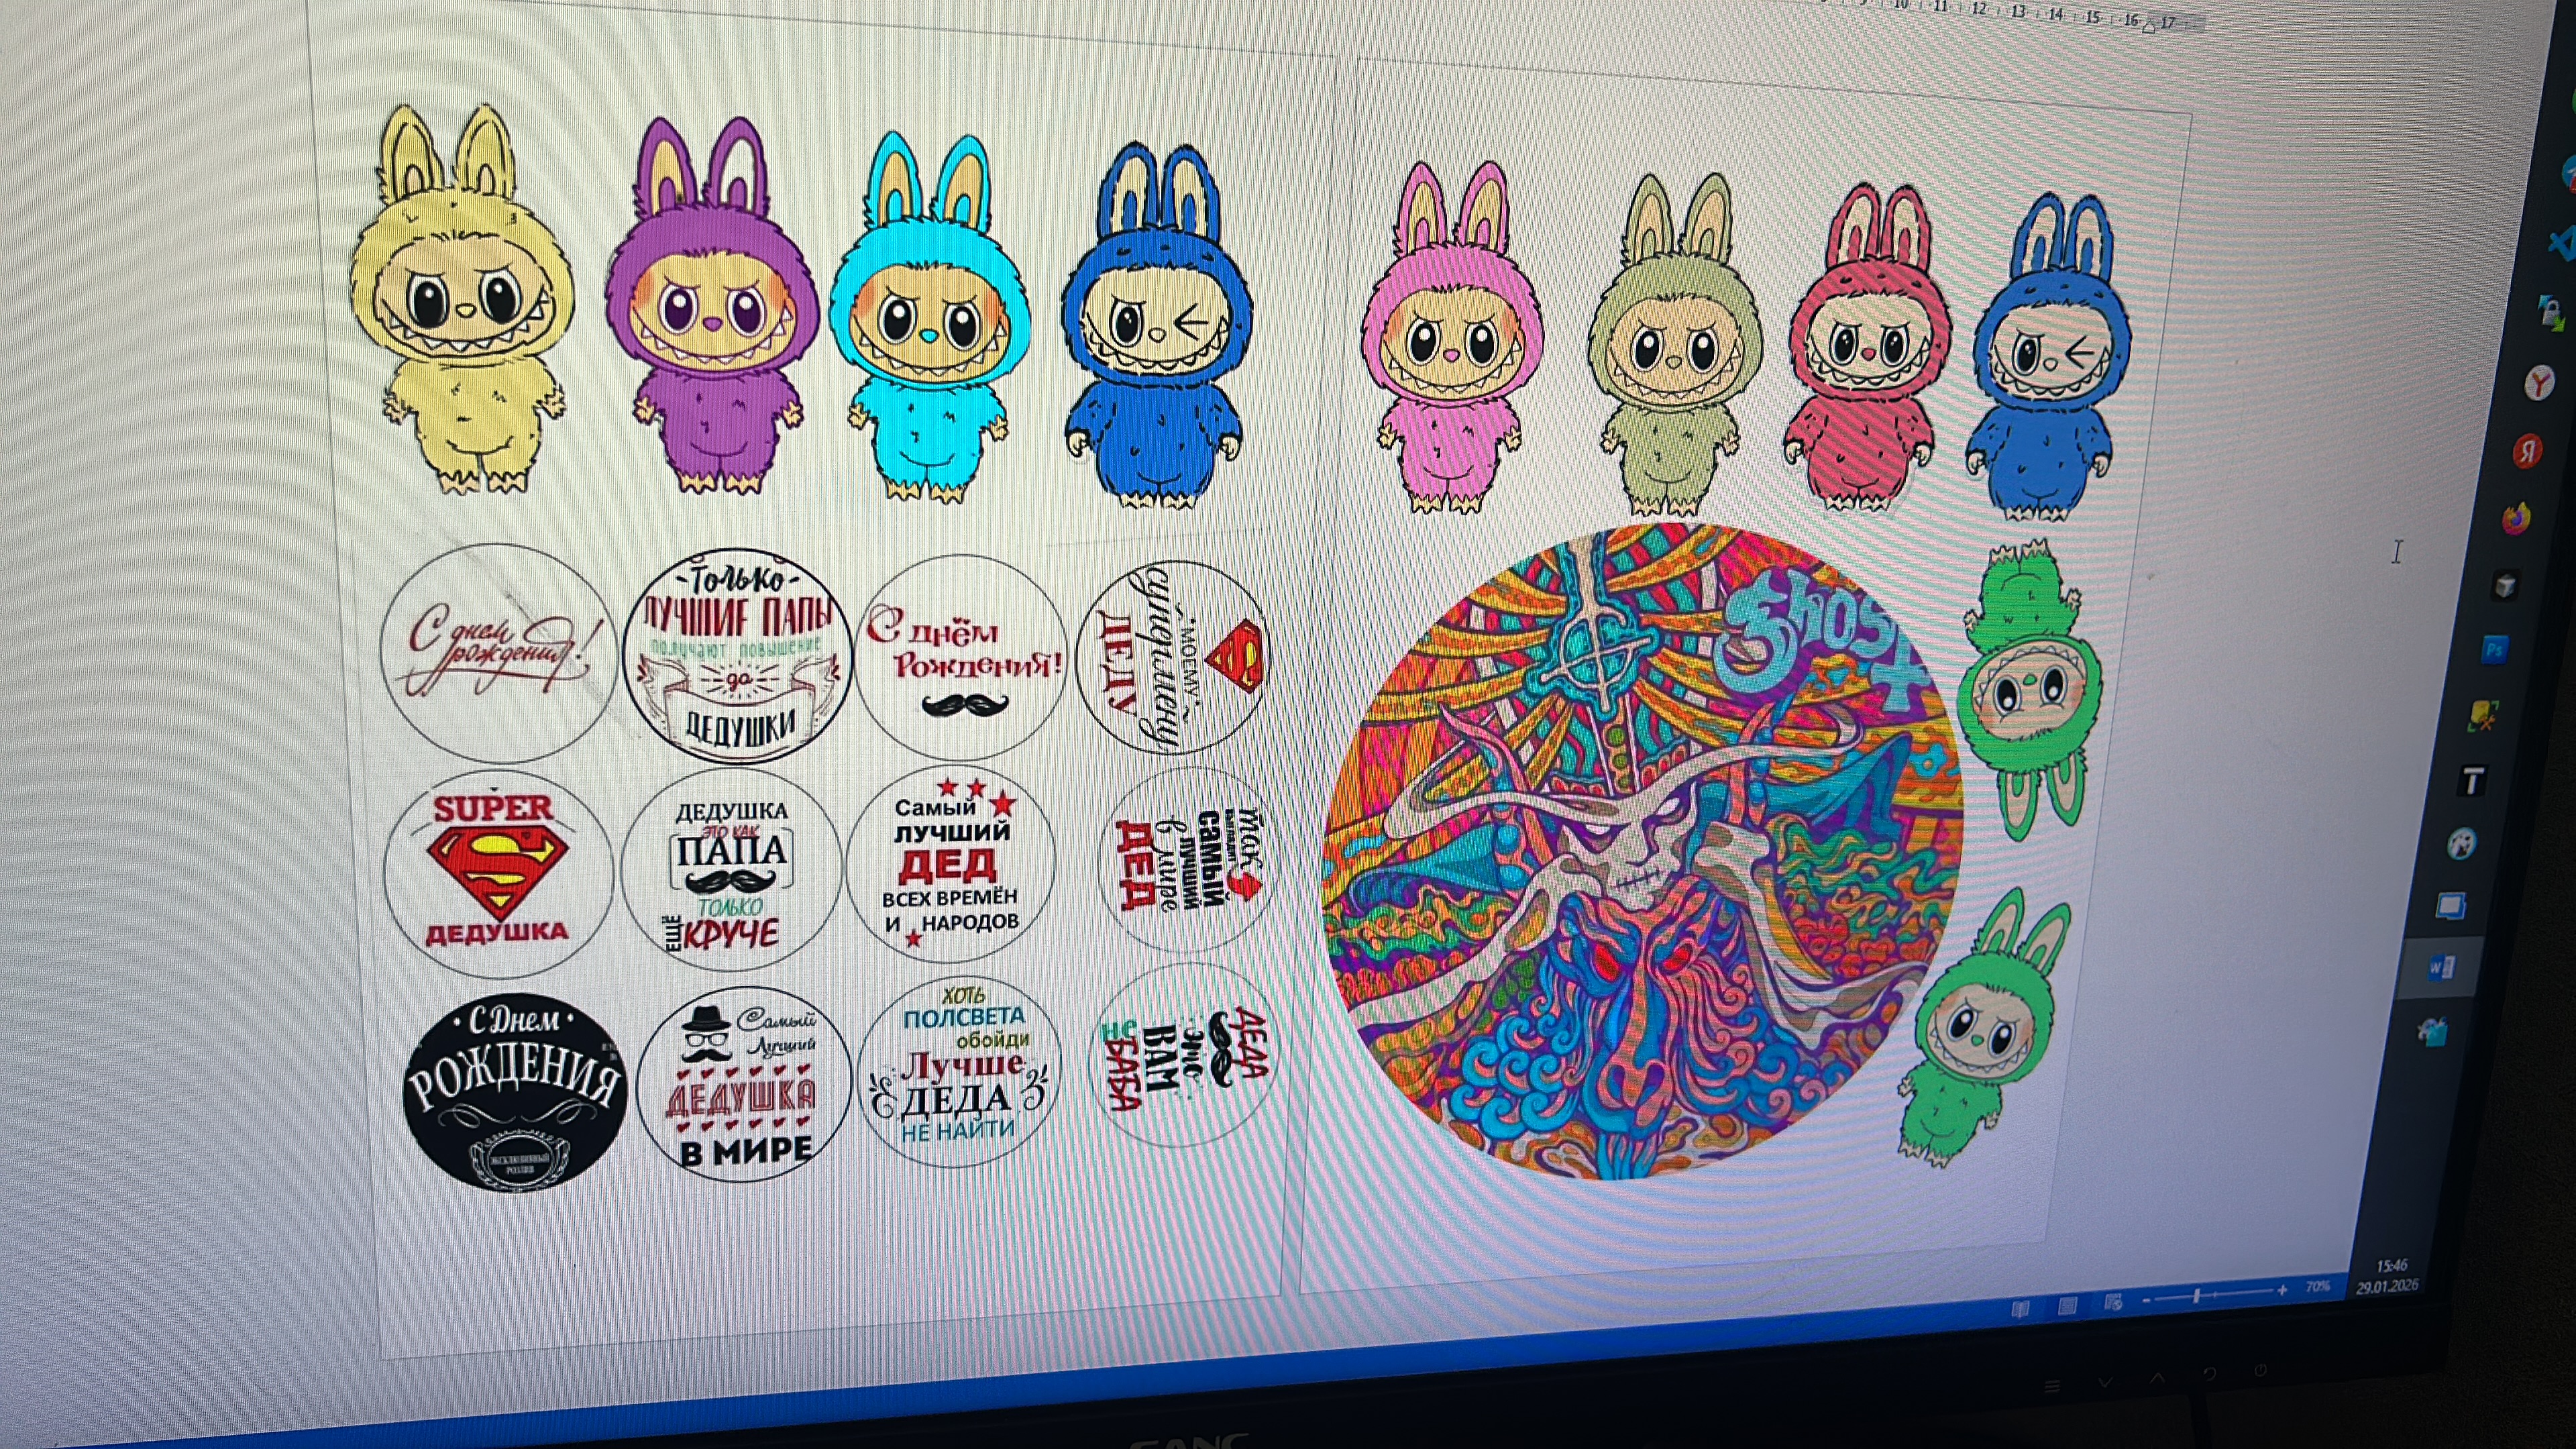Open the round dog-face taskbar icon
This screenshot has width=2576, height=1449.
2462,844
